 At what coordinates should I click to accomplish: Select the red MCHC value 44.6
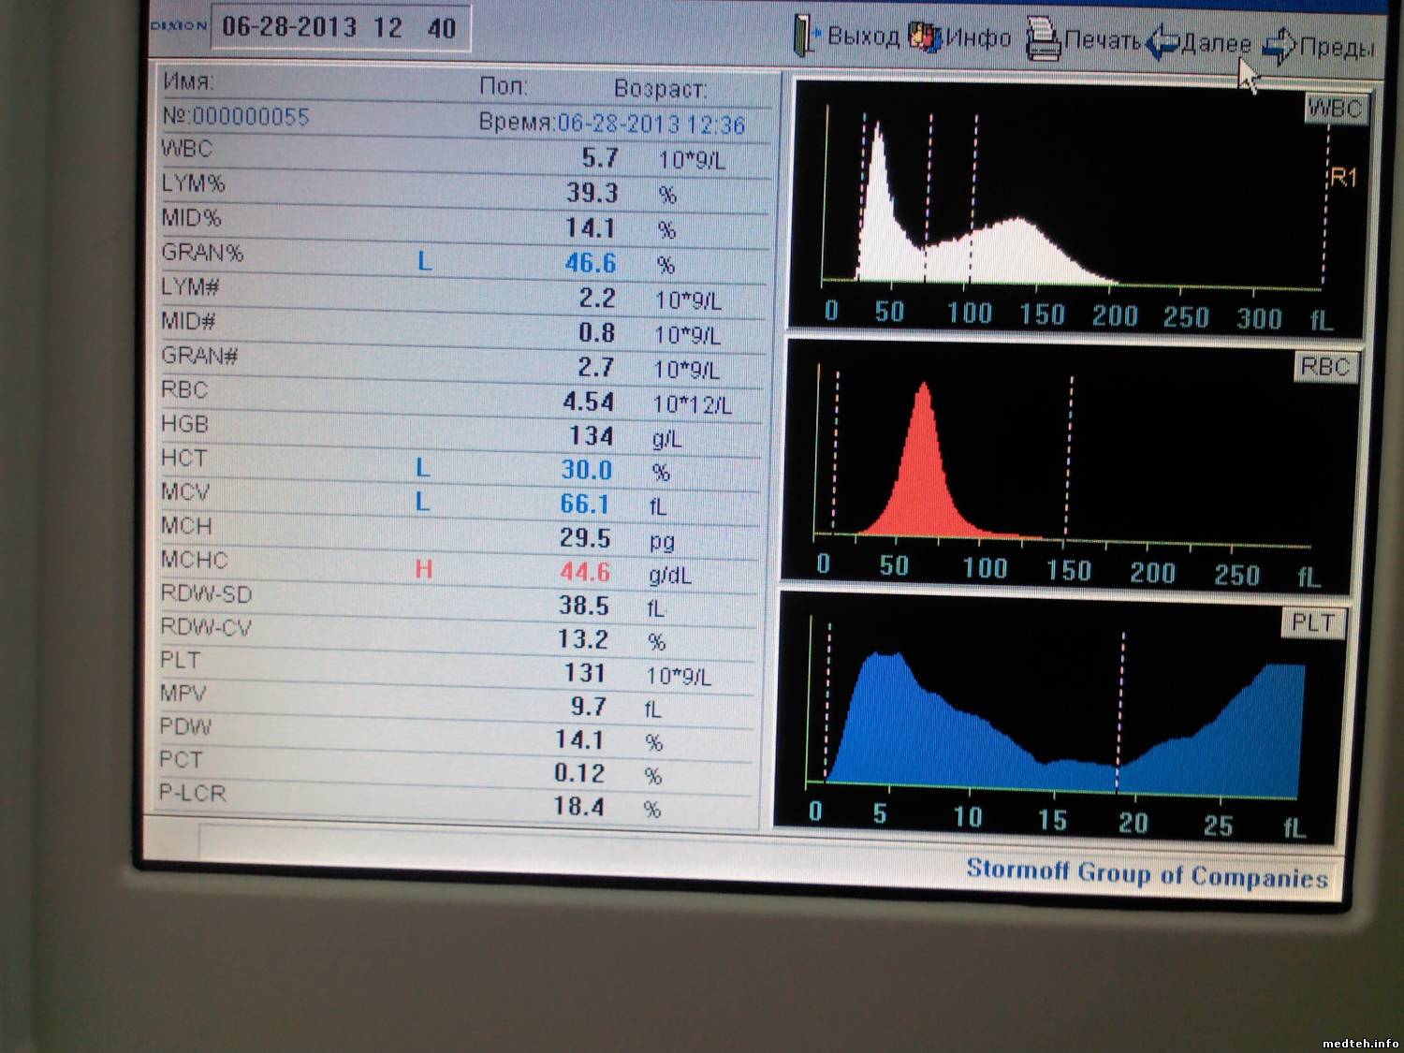point(585,571)
